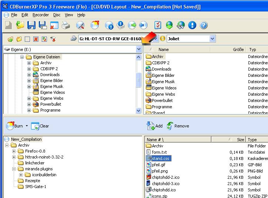Click burn disc flame icon in the top toolbar

[95, 25]
